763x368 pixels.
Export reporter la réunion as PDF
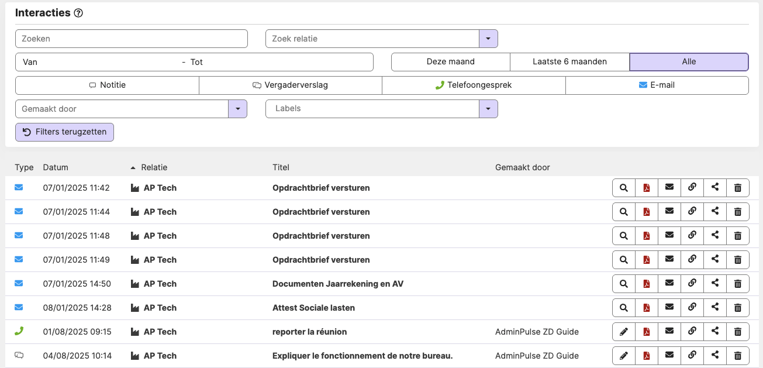click(647, 332)
